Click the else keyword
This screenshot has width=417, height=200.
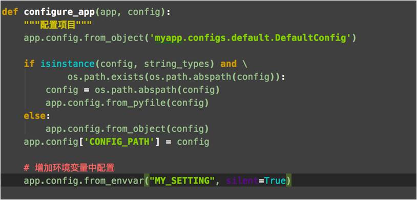pos(34,116)
